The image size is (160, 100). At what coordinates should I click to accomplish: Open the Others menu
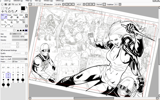coord(60,1)
